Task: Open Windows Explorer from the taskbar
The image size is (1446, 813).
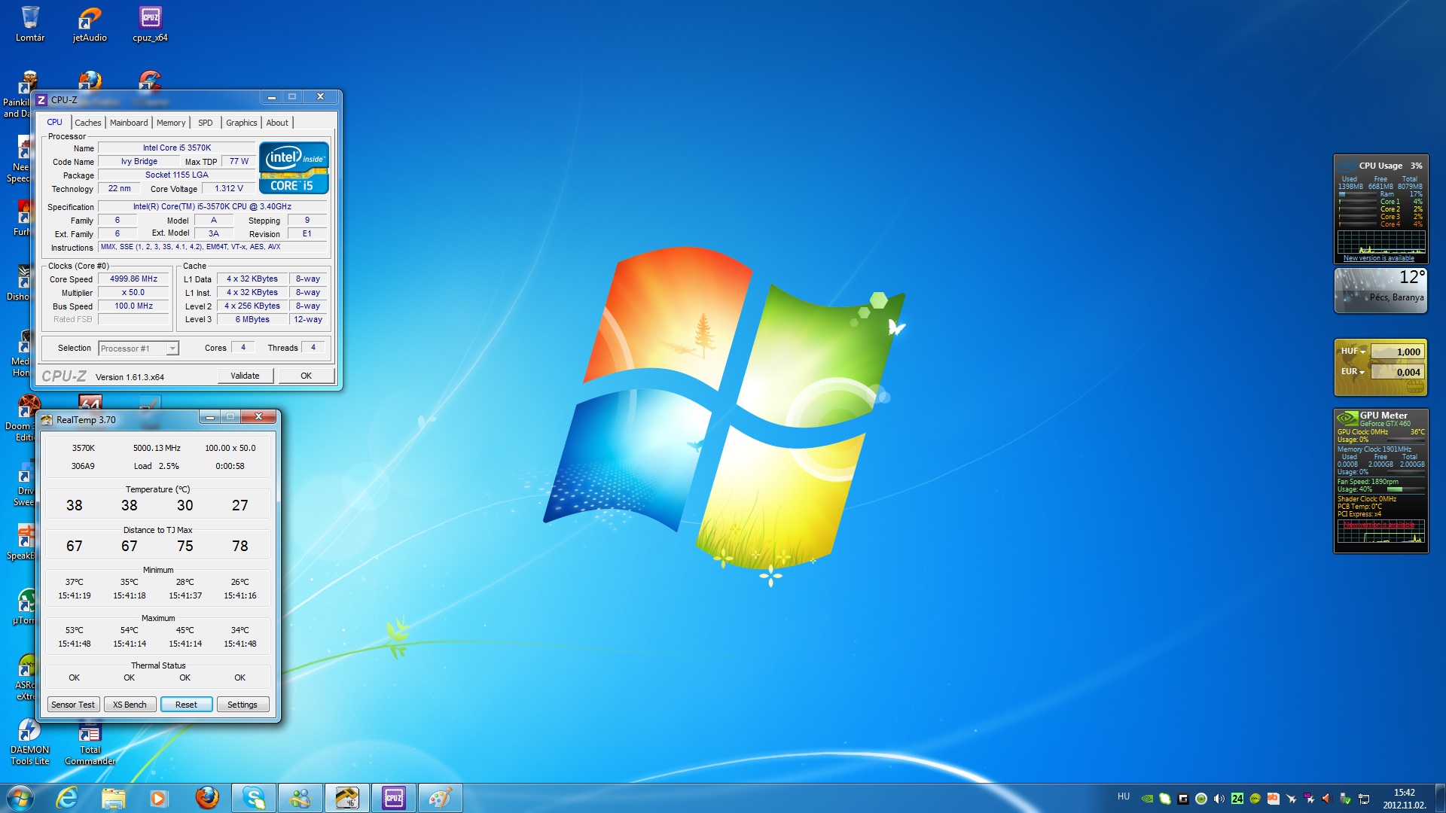Action: click(x=113, y=798)
